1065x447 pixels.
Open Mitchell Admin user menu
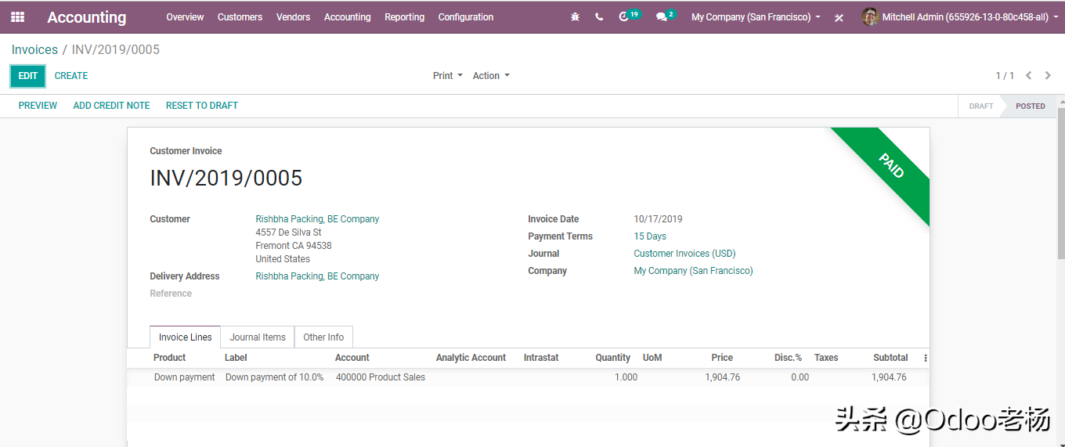[955, 17]
